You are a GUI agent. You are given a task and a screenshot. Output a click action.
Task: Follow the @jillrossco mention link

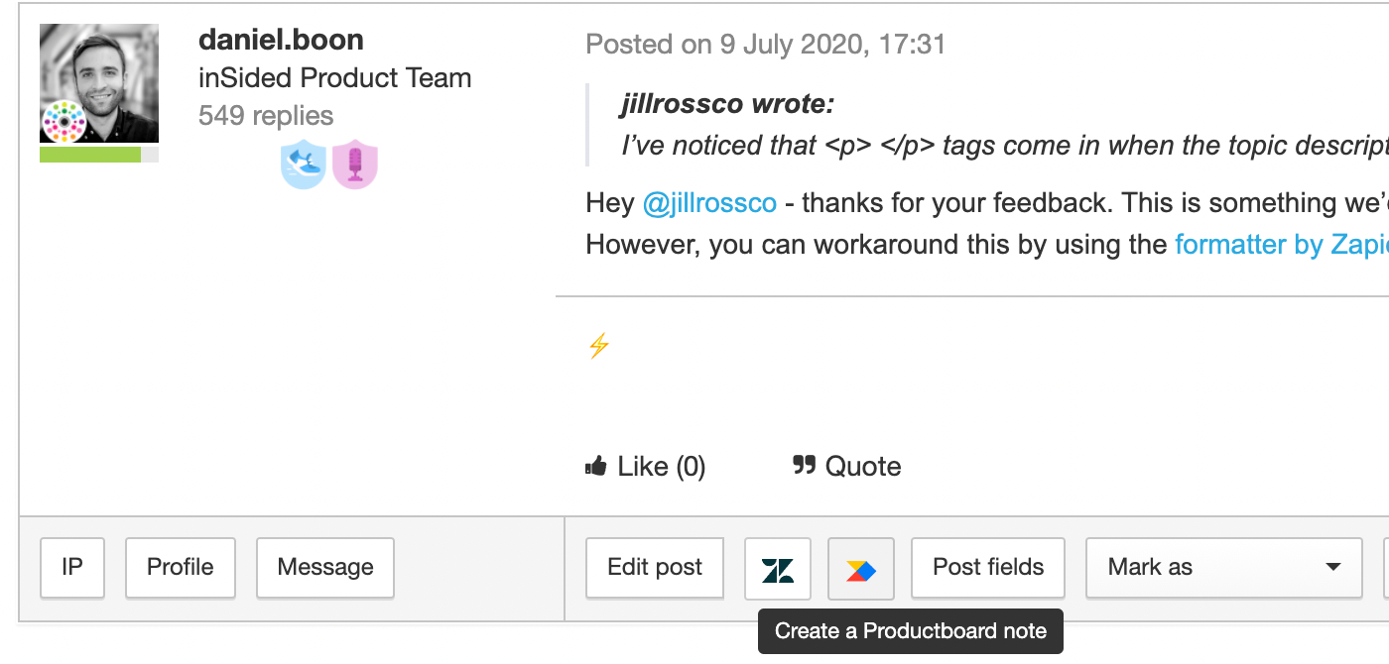(709, 203)
